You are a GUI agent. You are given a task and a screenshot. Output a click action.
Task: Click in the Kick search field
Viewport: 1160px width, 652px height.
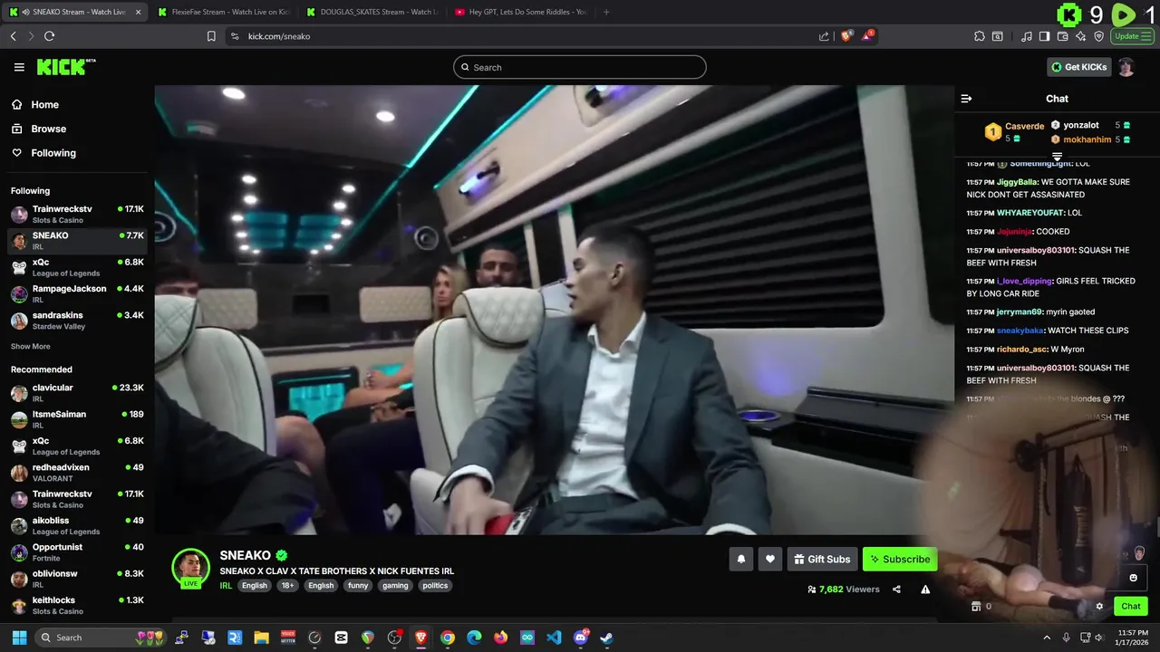580,67
